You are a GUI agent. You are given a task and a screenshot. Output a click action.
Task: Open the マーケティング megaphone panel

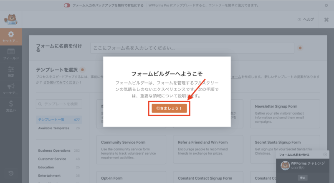[x=11, y=89]
